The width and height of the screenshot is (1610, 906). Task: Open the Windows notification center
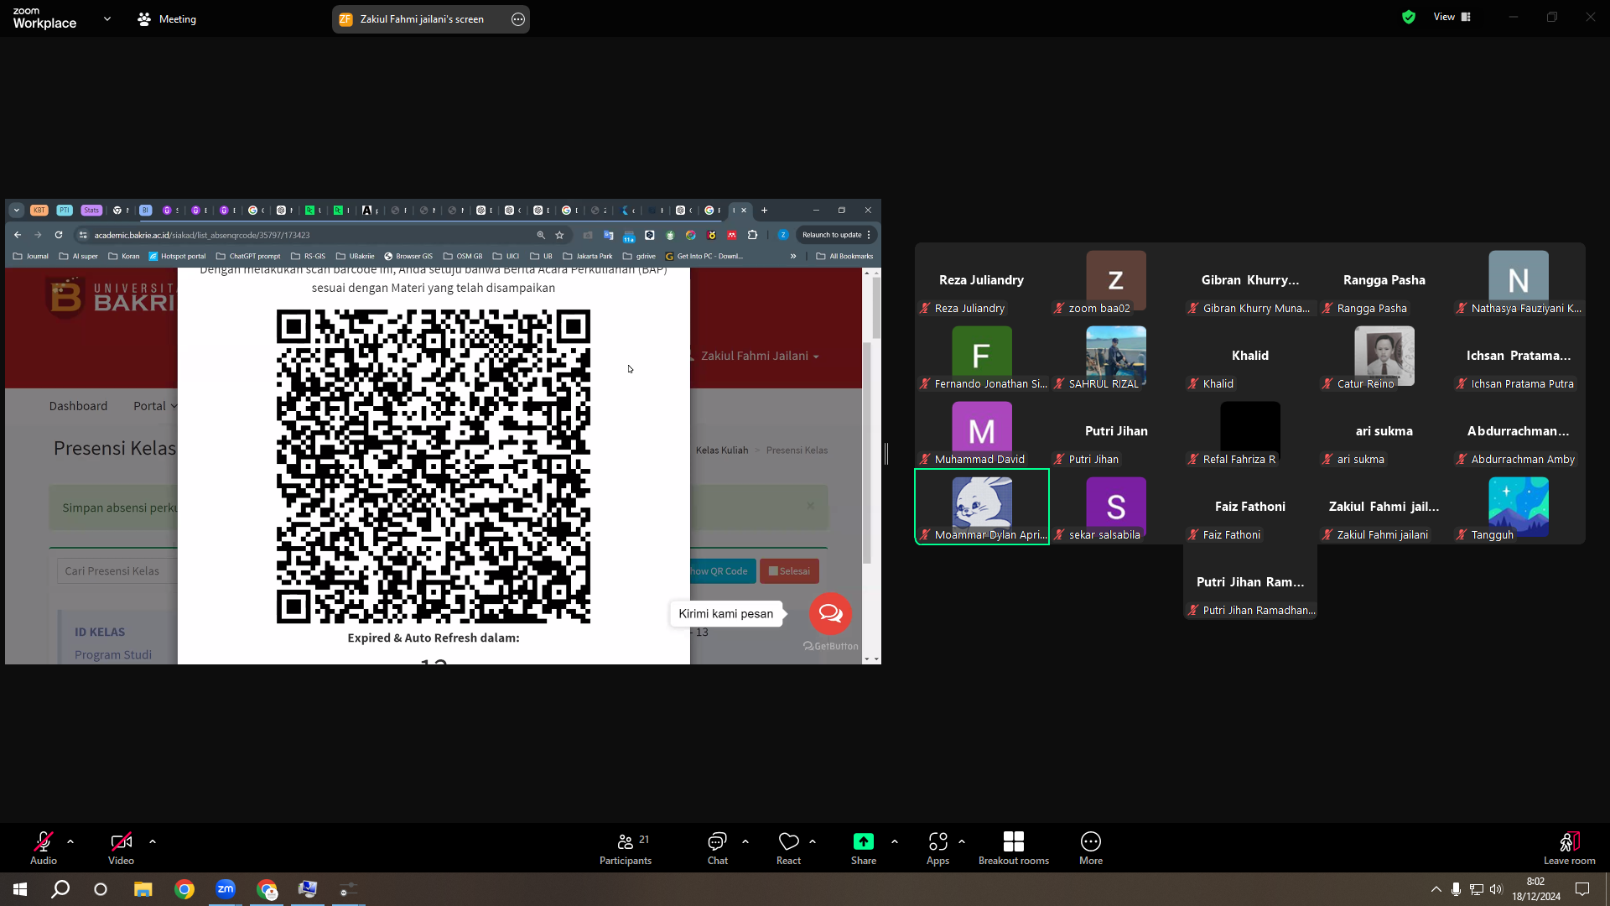pos(1582,889)
